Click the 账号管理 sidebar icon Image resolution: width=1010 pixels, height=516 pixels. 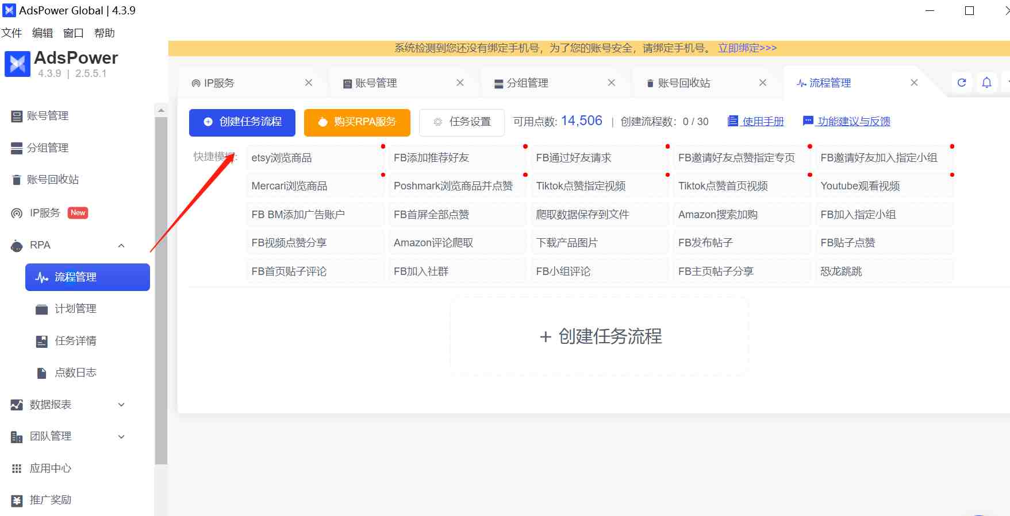[17, 117]
